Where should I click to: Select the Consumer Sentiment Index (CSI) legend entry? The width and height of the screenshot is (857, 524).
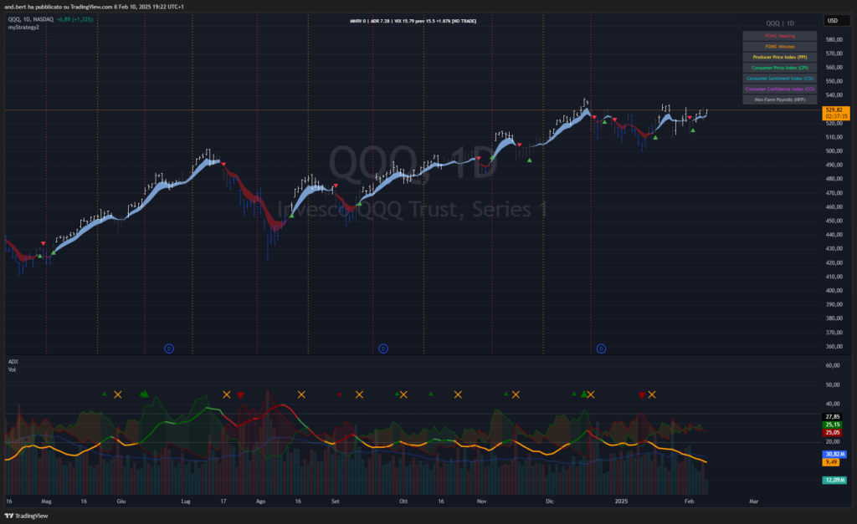(x=779, y=78)
